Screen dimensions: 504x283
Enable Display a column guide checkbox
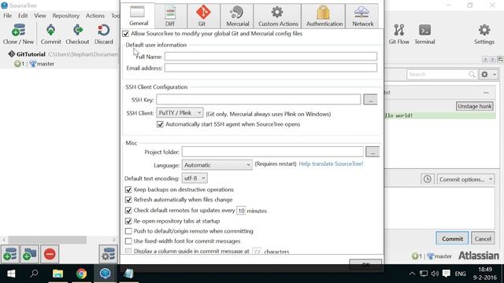(128, 251)
